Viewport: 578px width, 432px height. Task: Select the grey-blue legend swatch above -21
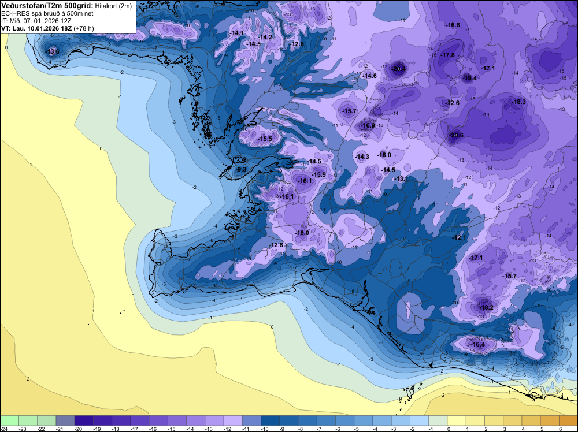pos(65,420)
